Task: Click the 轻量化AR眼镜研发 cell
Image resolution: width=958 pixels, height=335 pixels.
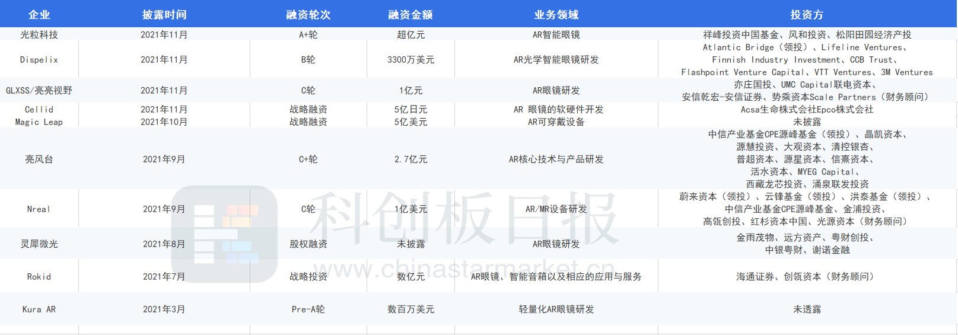Action: pyautogui.click(x=556, y=310)
